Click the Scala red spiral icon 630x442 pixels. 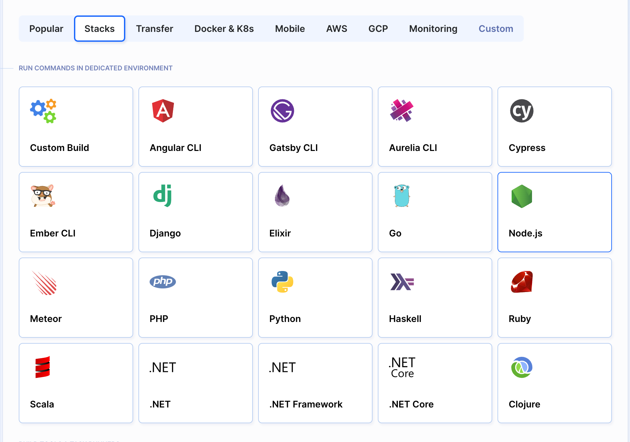[x=43, y=367]
